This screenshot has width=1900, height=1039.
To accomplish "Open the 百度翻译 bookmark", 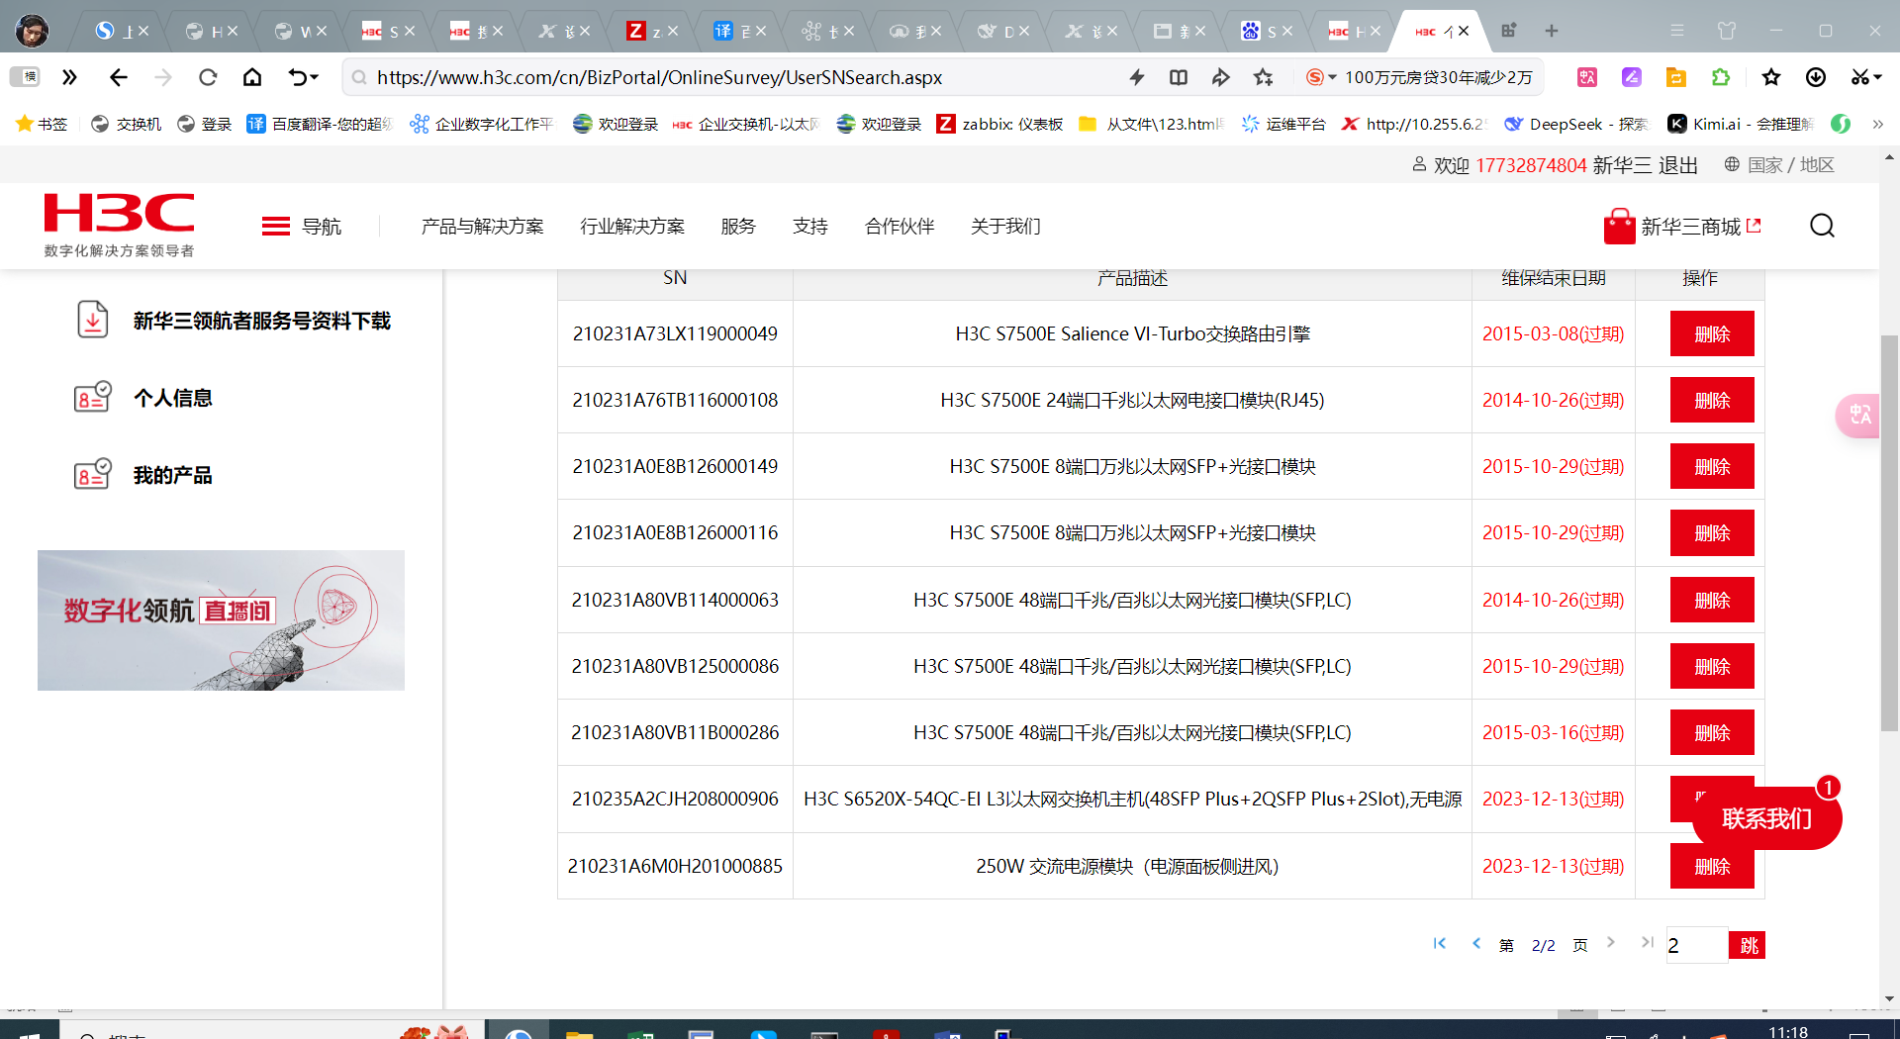I will pyautogui.click(x=320, y=124).
